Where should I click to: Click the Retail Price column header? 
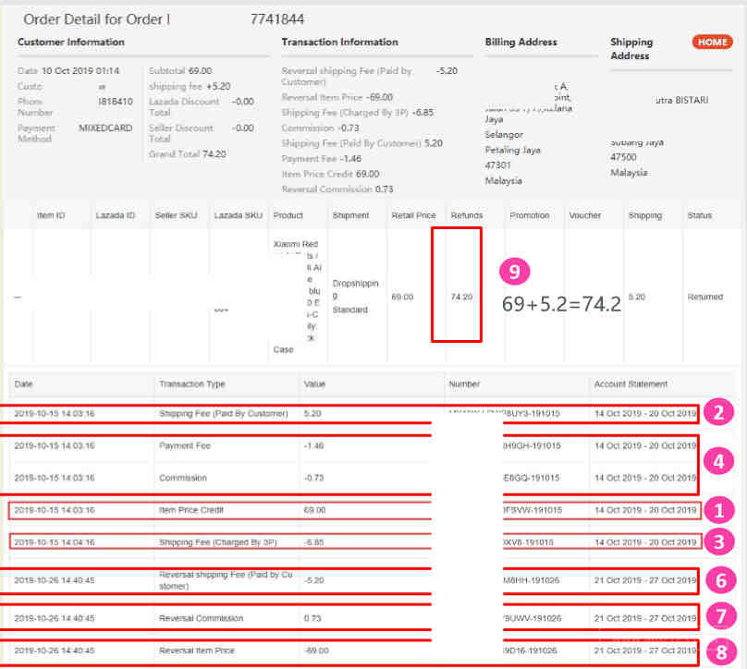coord(413,215)
